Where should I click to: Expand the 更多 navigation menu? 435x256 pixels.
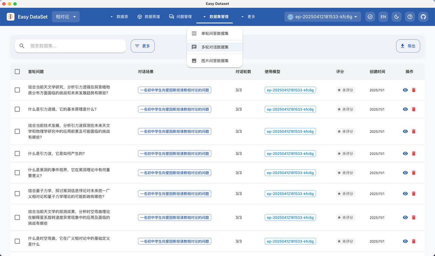(248, 17)
